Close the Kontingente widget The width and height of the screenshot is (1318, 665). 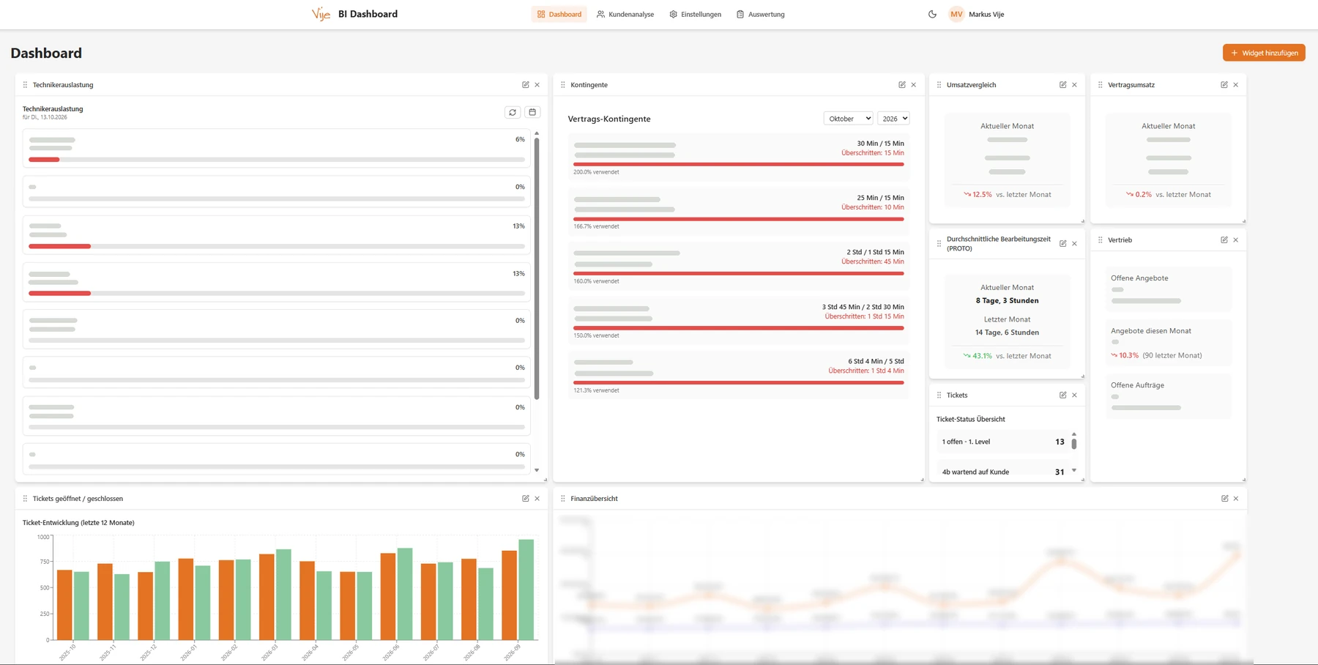914,85
